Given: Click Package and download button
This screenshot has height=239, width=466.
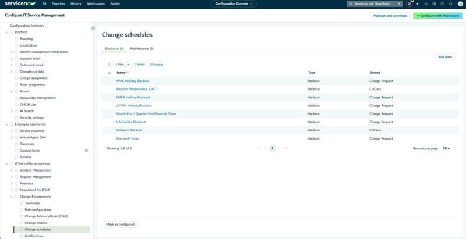Looking at the screenshot, I should point(390,16).
